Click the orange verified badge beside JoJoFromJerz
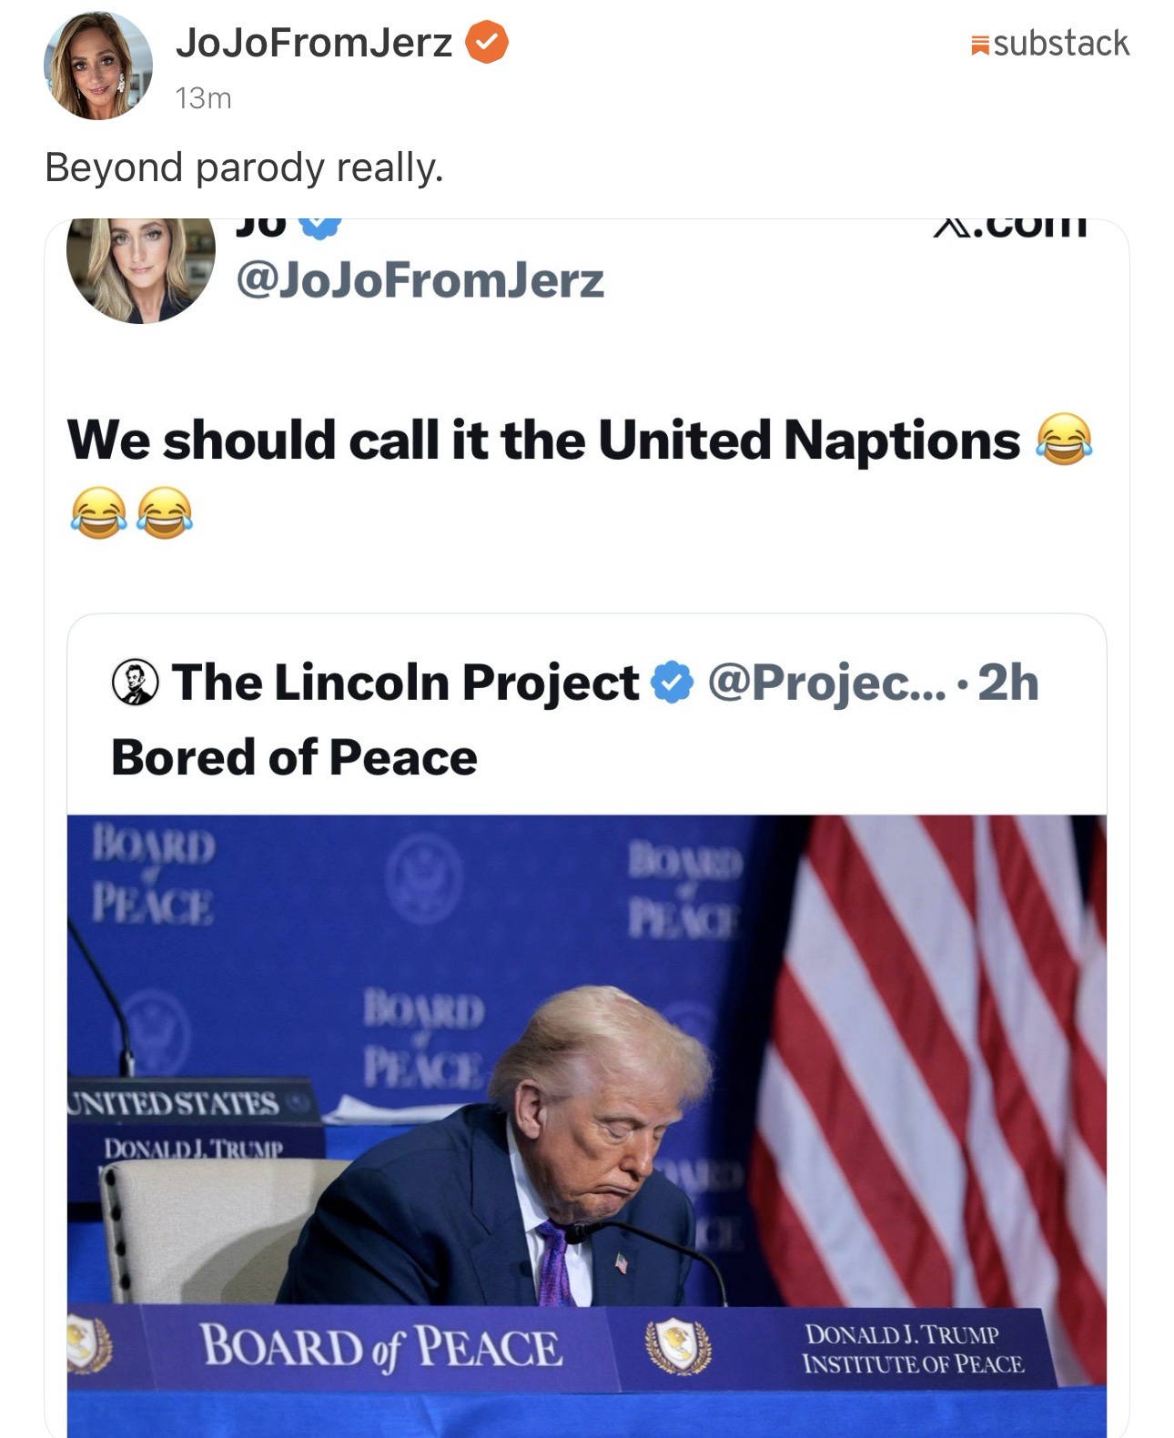The width and height of the screenshot is (1174, 1438). [487, 43]
